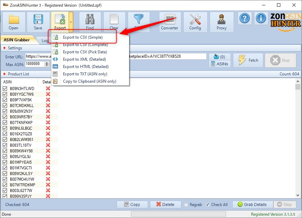Maximize the ZonASINHunter window

279,5
